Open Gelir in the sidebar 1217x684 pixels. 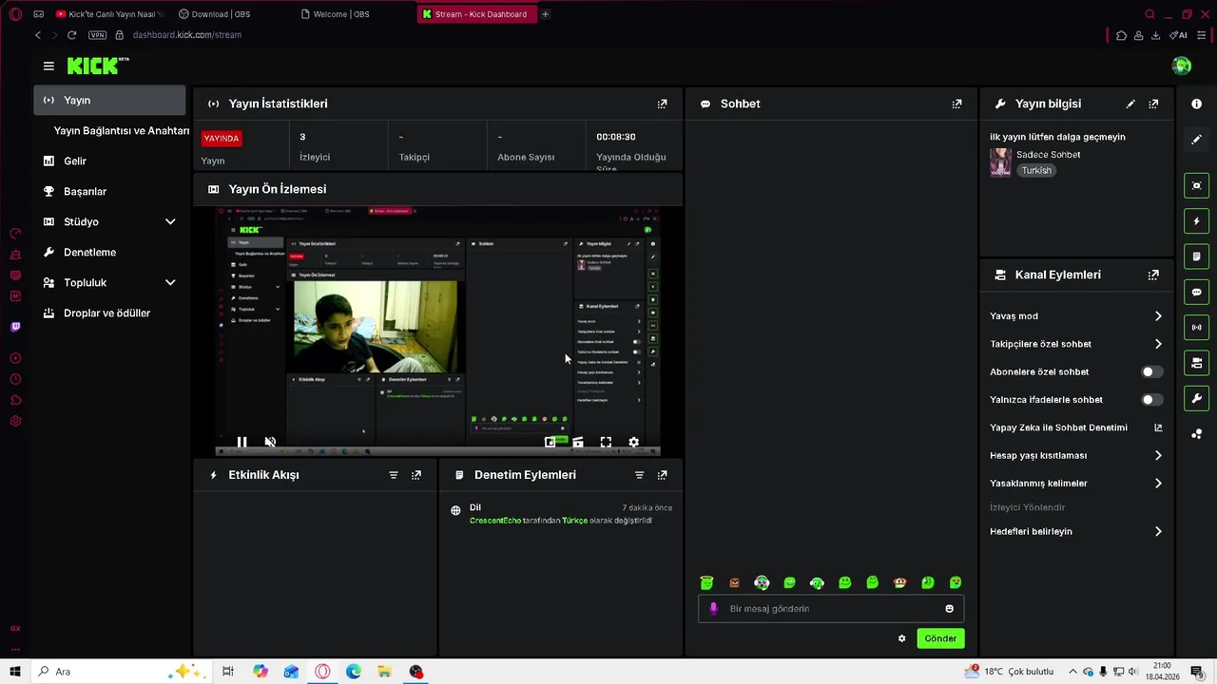[x=109, y=161]
